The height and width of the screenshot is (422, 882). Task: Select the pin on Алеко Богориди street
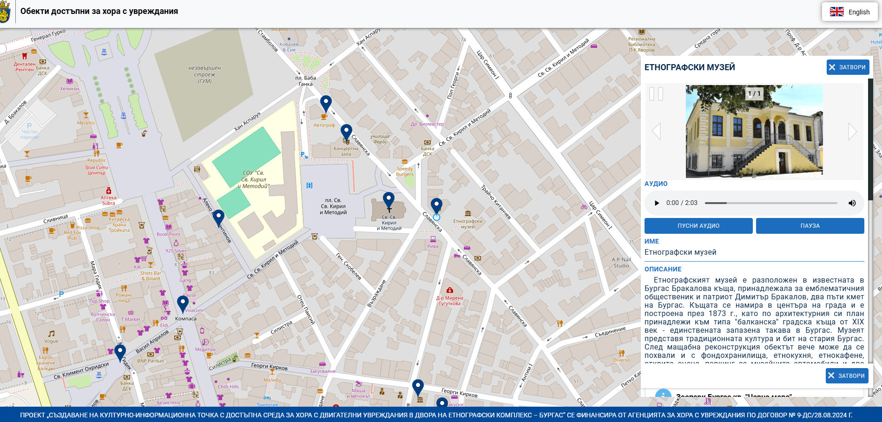click(218, 218)
